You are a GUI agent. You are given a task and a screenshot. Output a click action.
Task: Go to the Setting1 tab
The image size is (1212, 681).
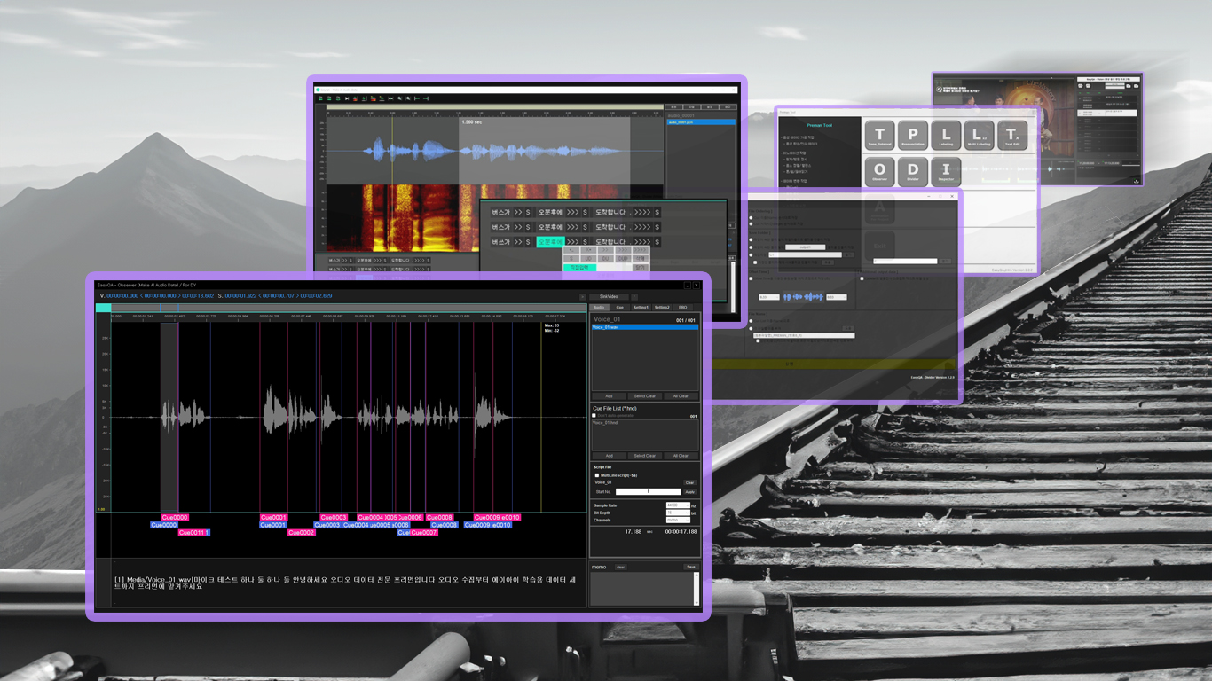(641, 308)
